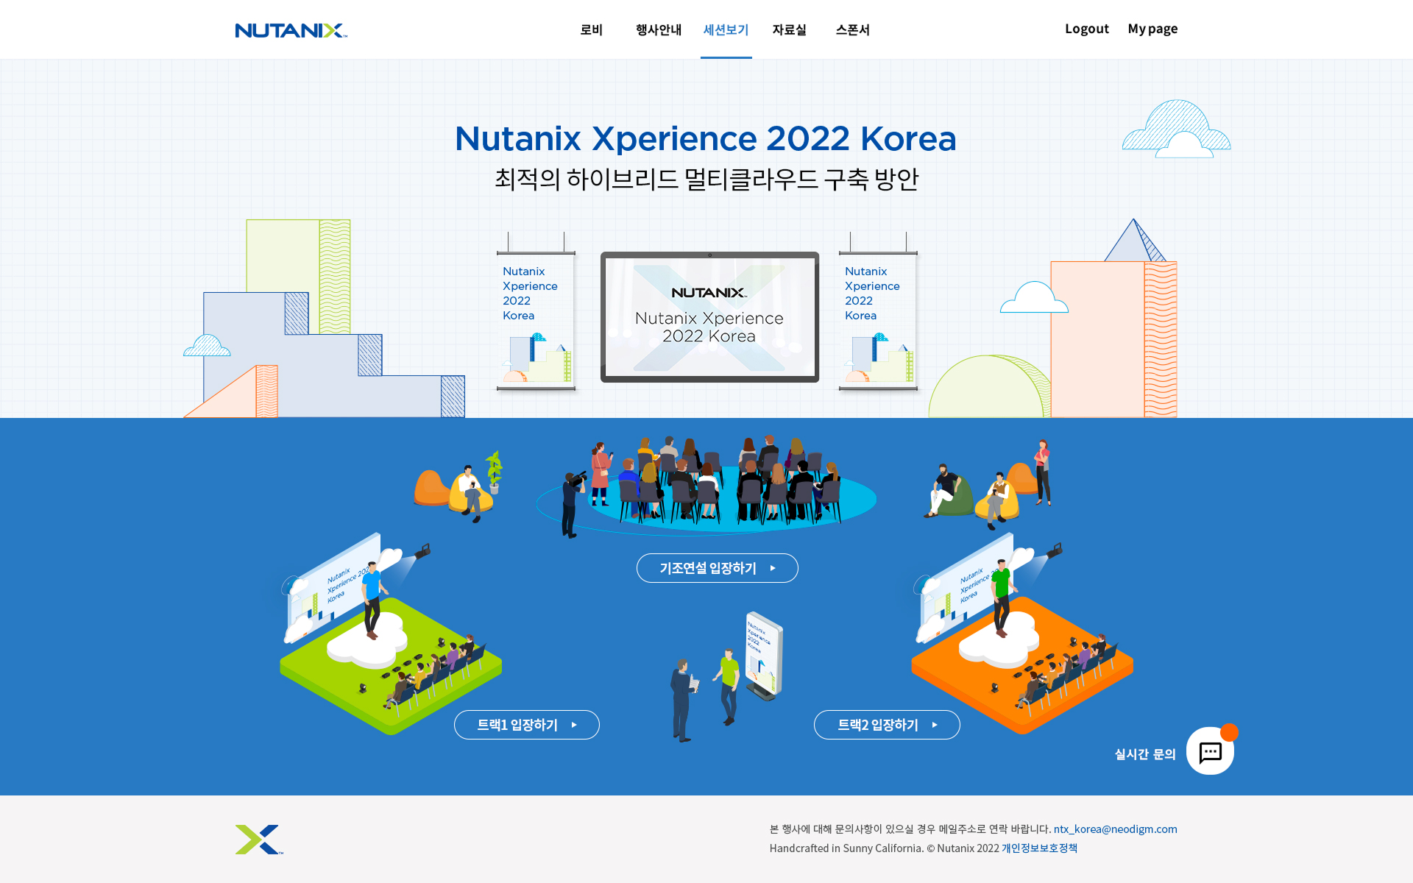Click the 실시간 문의 label
The height and width of the screenshot is (883, 1413).
tap(1145, 754)
